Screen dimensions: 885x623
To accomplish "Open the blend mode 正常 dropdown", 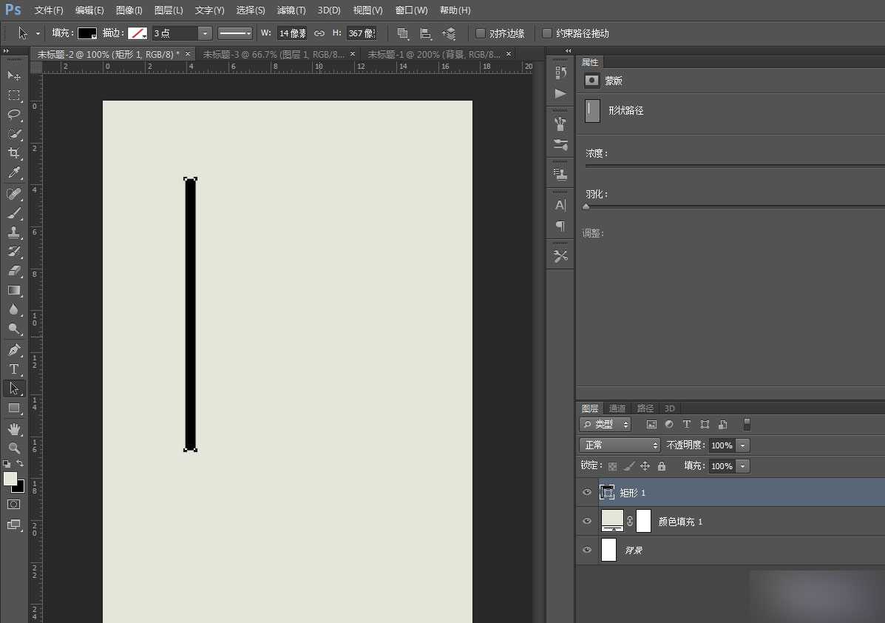I will click(x=620, y=445).
